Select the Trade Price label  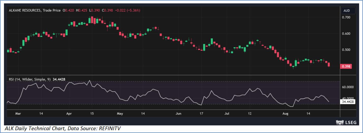[x=52, y=10]
